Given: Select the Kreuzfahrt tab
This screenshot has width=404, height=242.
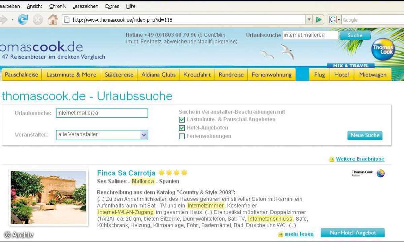Looking at the screenshot, I should coord(197,75).
